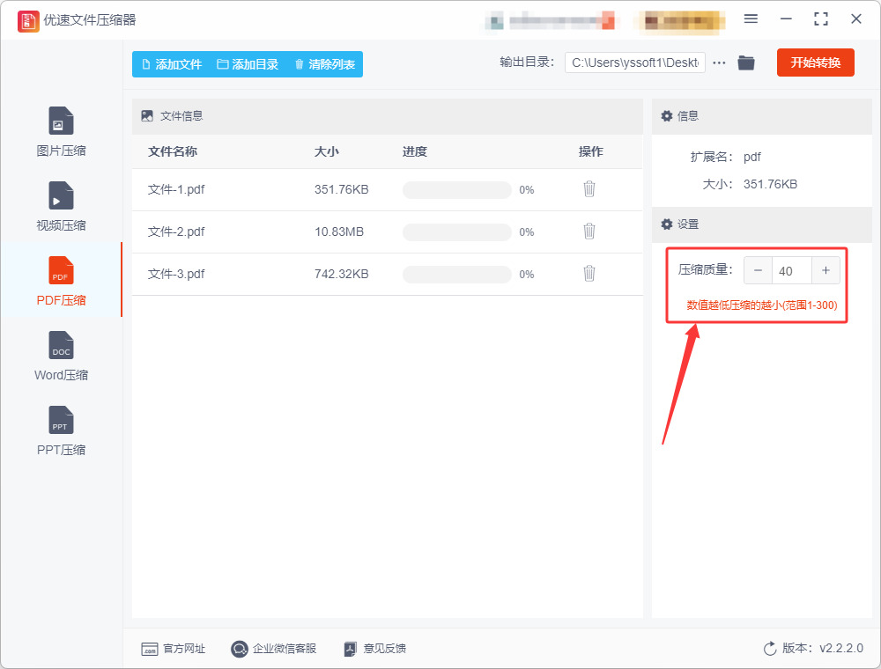This screenshot has height=669, width=881.
Task: Click the 10.83MB size cell
Action: point(339,232)
